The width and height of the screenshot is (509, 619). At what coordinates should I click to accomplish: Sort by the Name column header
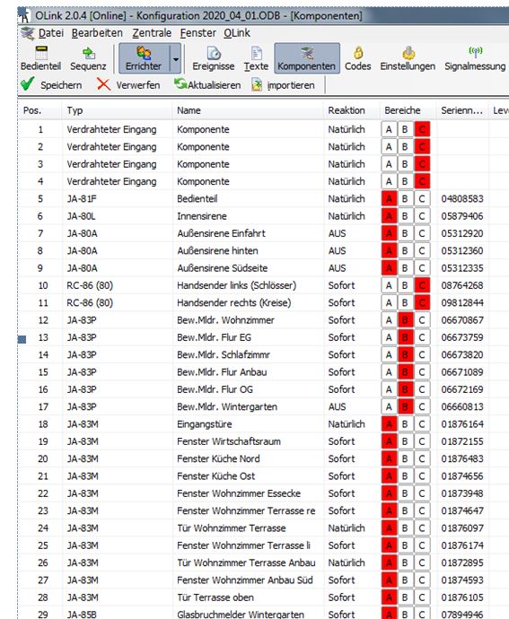click(248, 110)
